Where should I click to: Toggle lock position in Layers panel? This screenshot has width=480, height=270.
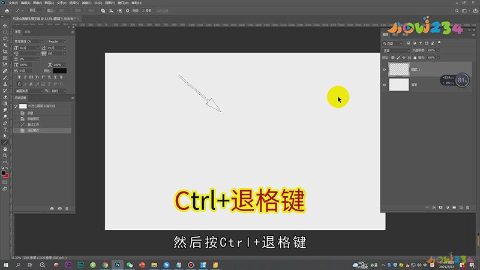pos(404,58)
